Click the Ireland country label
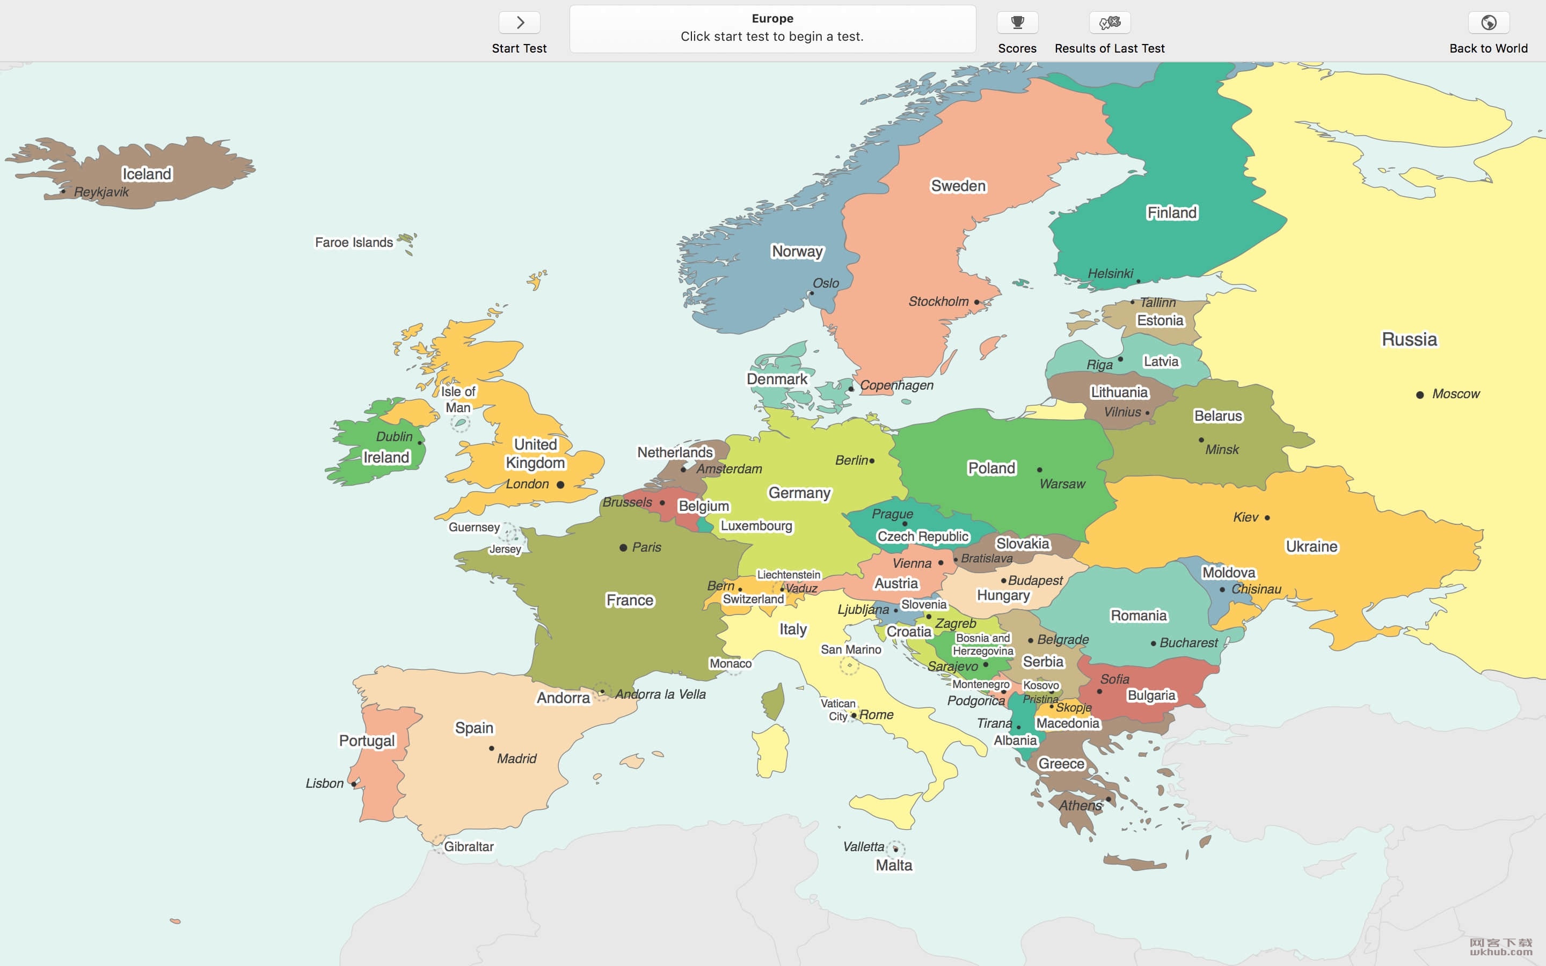Image resolution: width=1546 pixels, height=966 pixels. [x=386, y=457]
